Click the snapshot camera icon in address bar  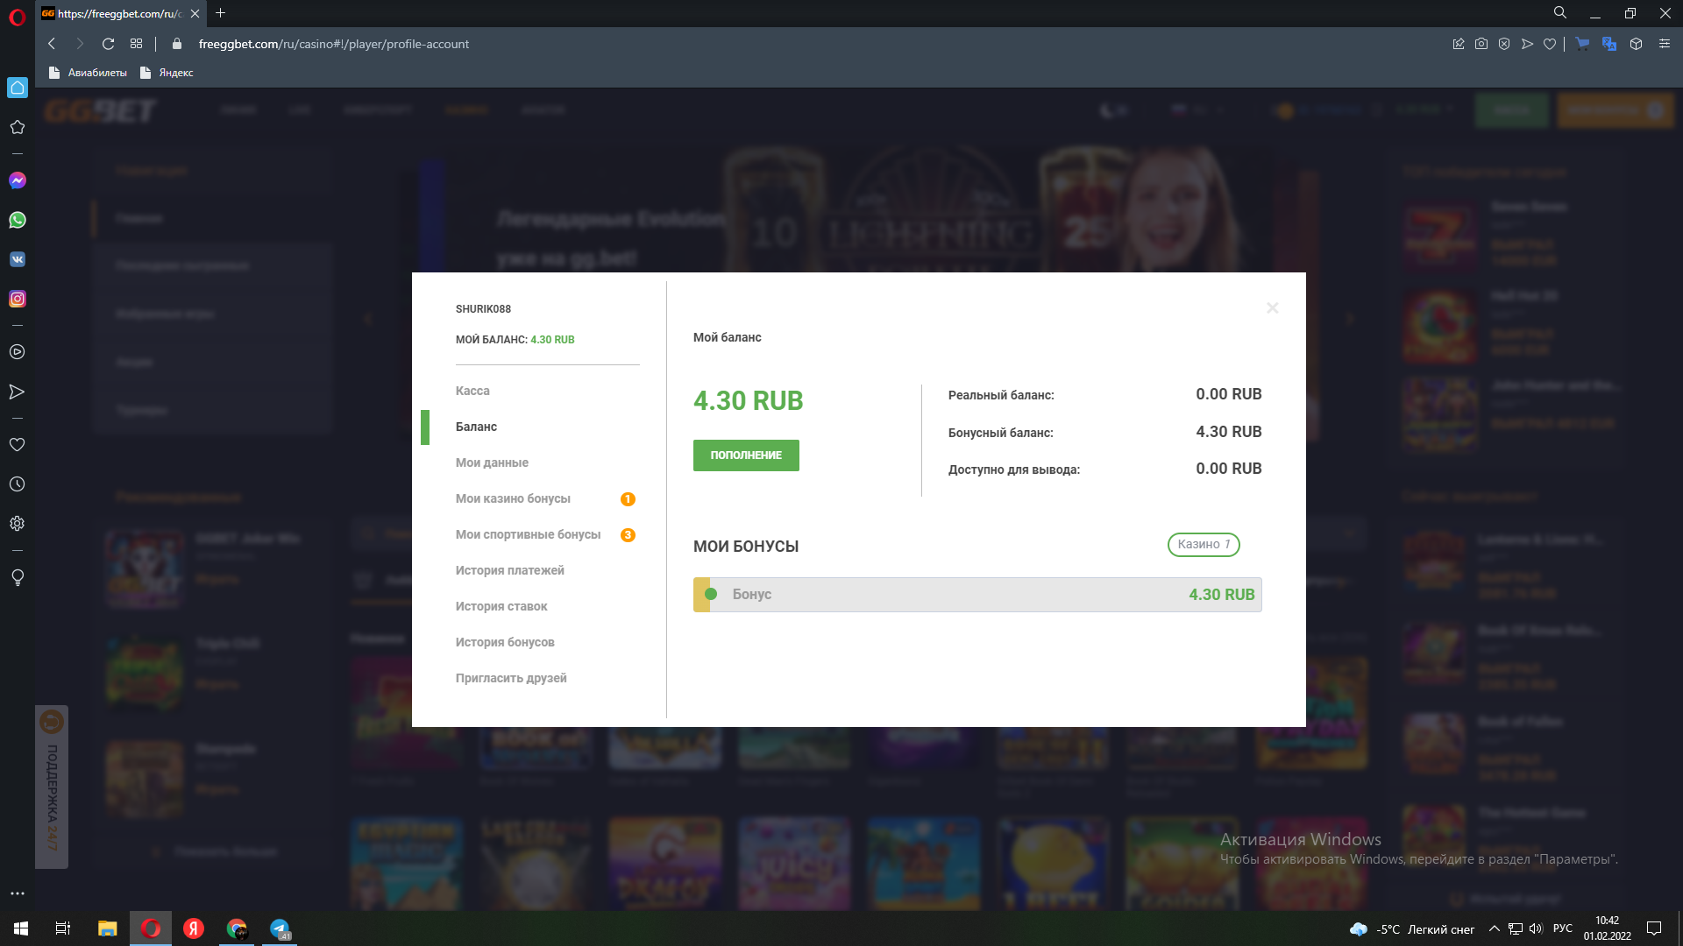coord(1481,44)
